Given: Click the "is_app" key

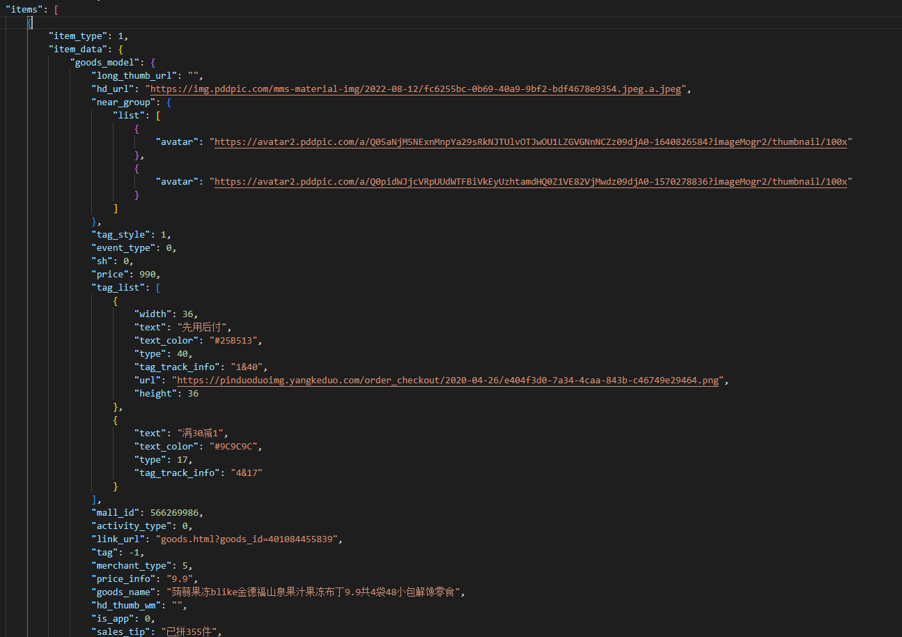Looking at the screenshot, I should 113,619.
